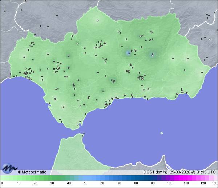Image resolution: width=218 pixels, height=188 pixels.
Task: Click the isolated island marker in the sea
Action: 162,133
